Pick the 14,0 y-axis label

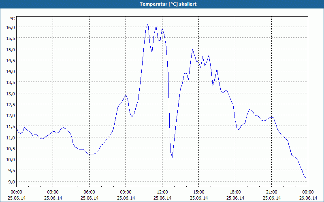pyautogui.click(x=11, y=72)
